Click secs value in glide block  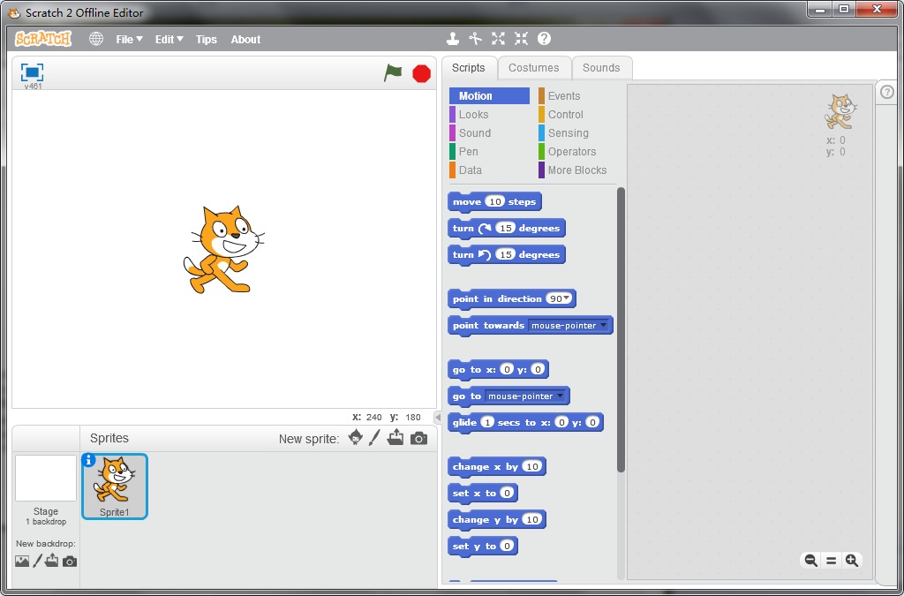pos(487,422)
